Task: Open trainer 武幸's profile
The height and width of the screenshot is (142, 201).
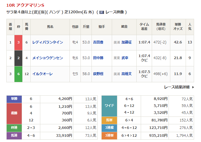Action: 125,58
